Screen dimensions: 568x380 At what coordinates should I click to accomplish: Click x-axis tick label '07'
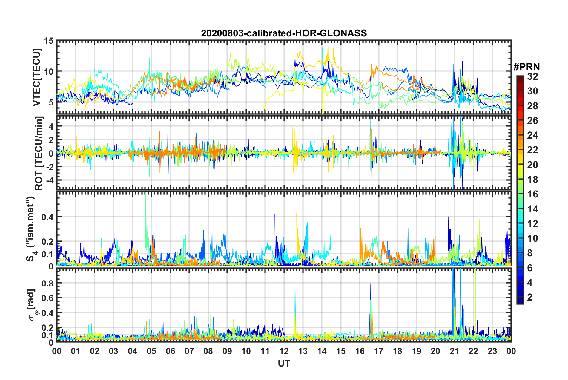189,351
